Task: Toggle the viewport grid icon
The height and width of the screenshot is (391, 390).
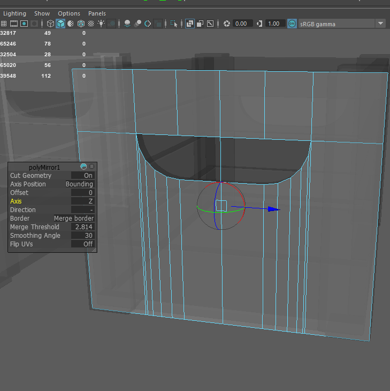Action: coord(4,24)
